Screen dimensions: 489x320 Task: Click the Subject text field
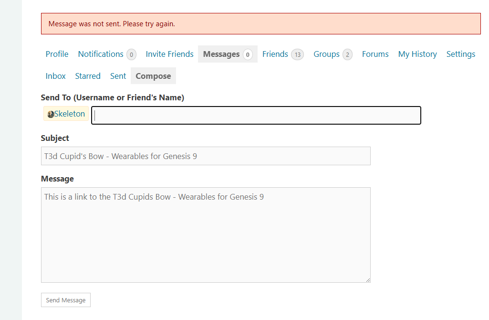pyautogui.click(x=206, y=156)
